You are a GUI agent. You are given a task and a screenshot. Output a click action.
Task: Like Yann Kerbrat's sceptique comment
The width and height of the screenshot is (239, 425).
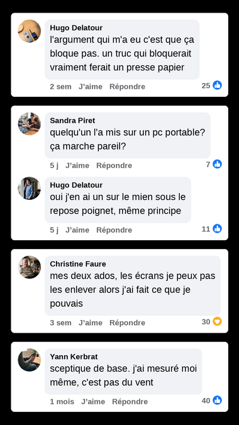(x=93, y=402)
